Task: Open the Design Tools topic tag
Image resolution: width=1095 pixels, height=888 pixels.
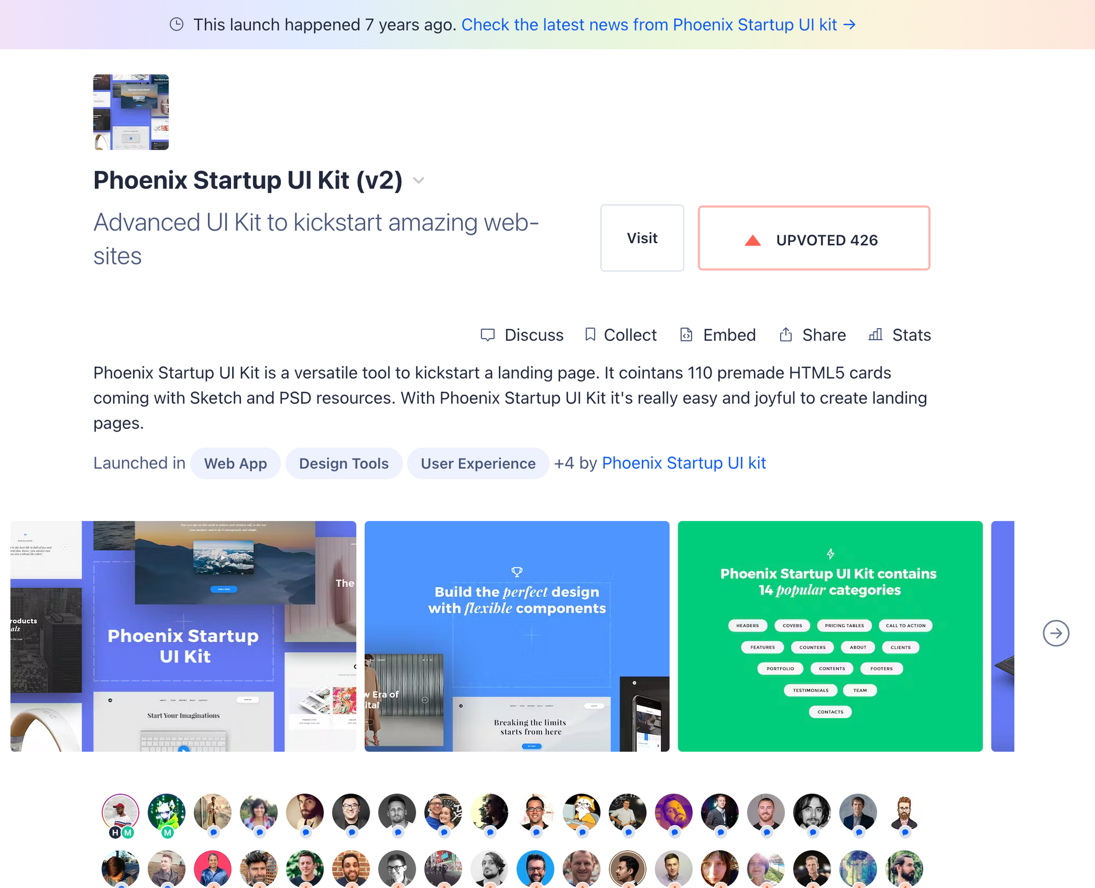Action: tap(344, 463)
